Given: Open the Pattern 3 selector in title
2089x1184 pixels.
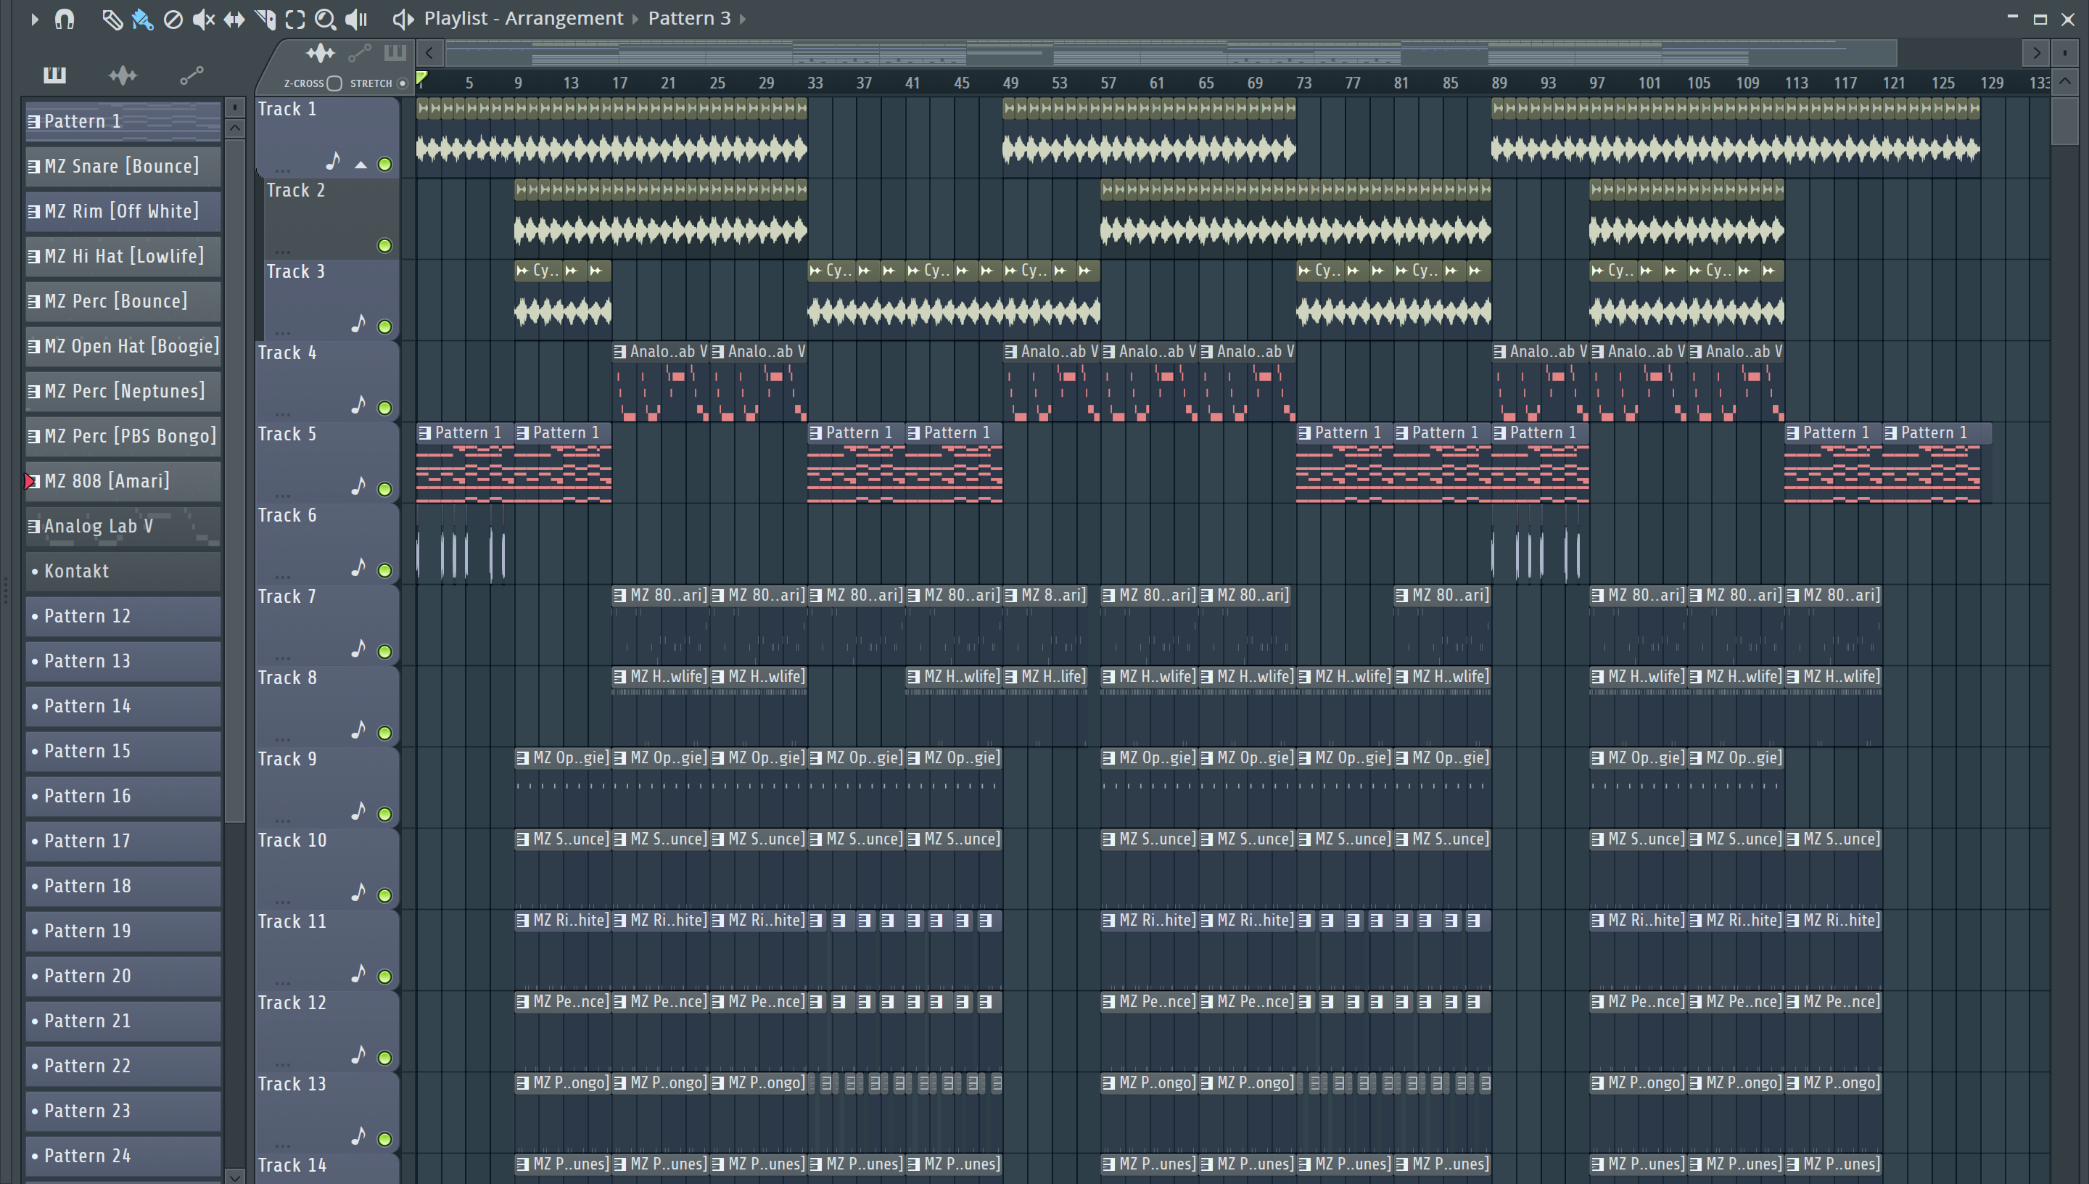Looking at the screenshot, I should 689,18.
